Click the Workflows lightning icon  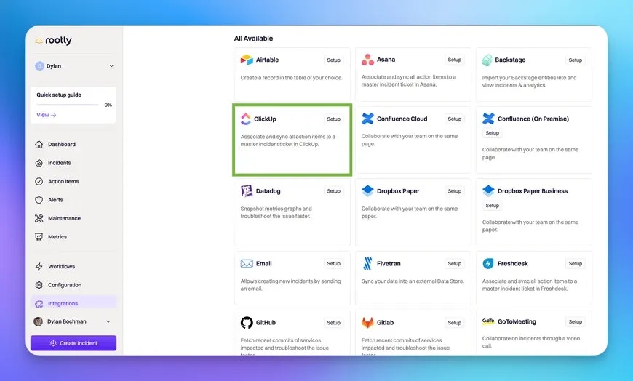point(39,266)
